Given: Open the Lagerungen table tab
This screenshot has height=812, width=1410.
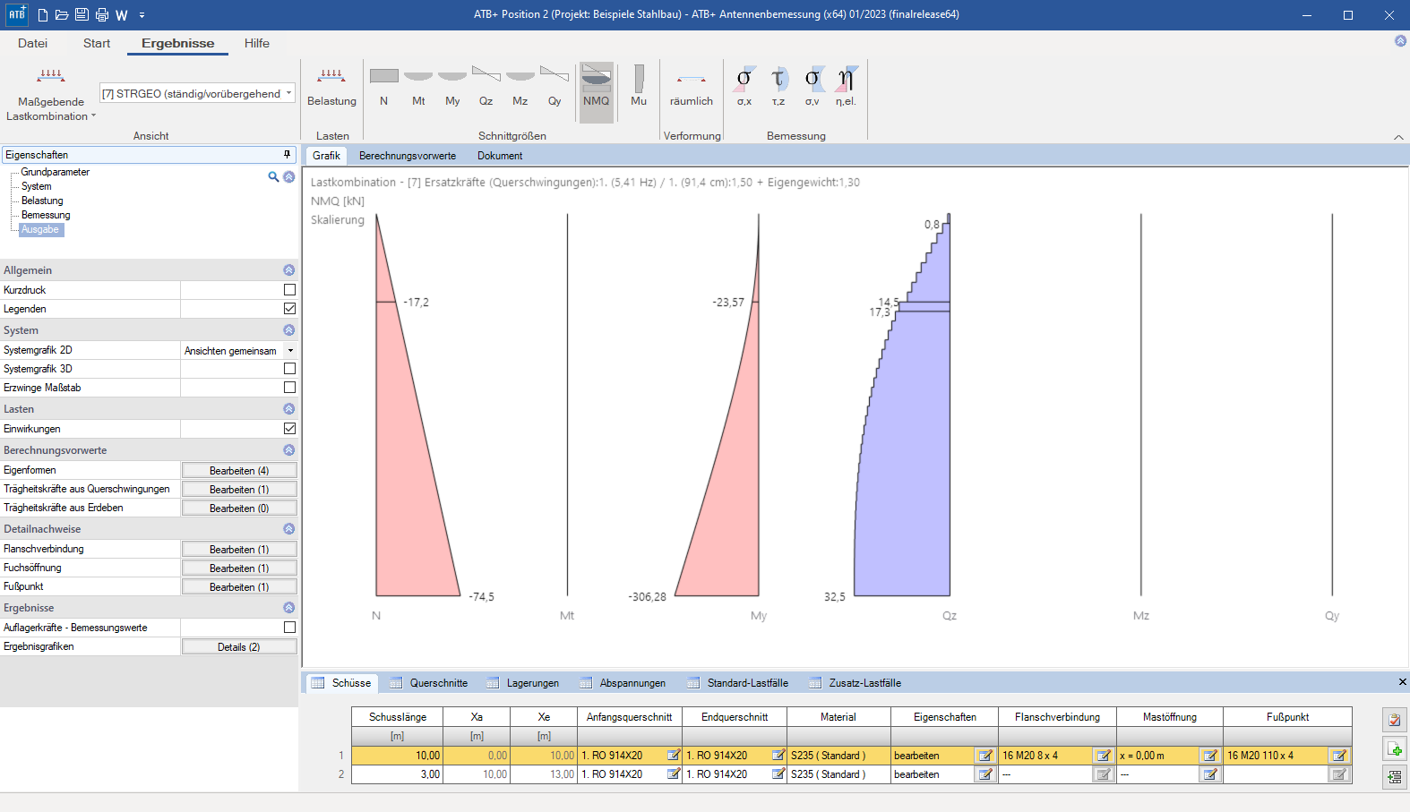Looking at the screenshot, I should click(522, 683).
